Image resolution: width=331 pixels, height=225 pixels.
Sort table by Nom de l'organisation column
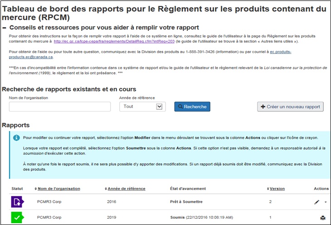[x=59, y=189]
